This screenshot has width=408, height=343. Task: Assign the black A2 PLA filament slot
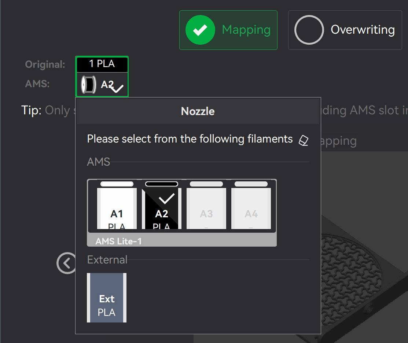[x=162, y=208]
